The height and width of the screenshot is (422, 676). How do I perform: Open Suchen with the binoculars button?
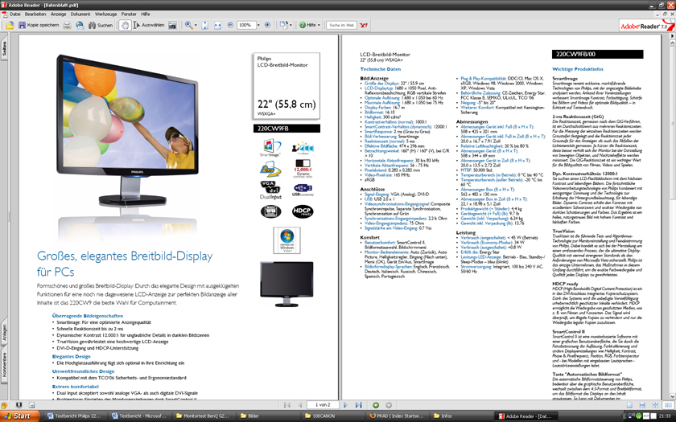coord(101,26)
